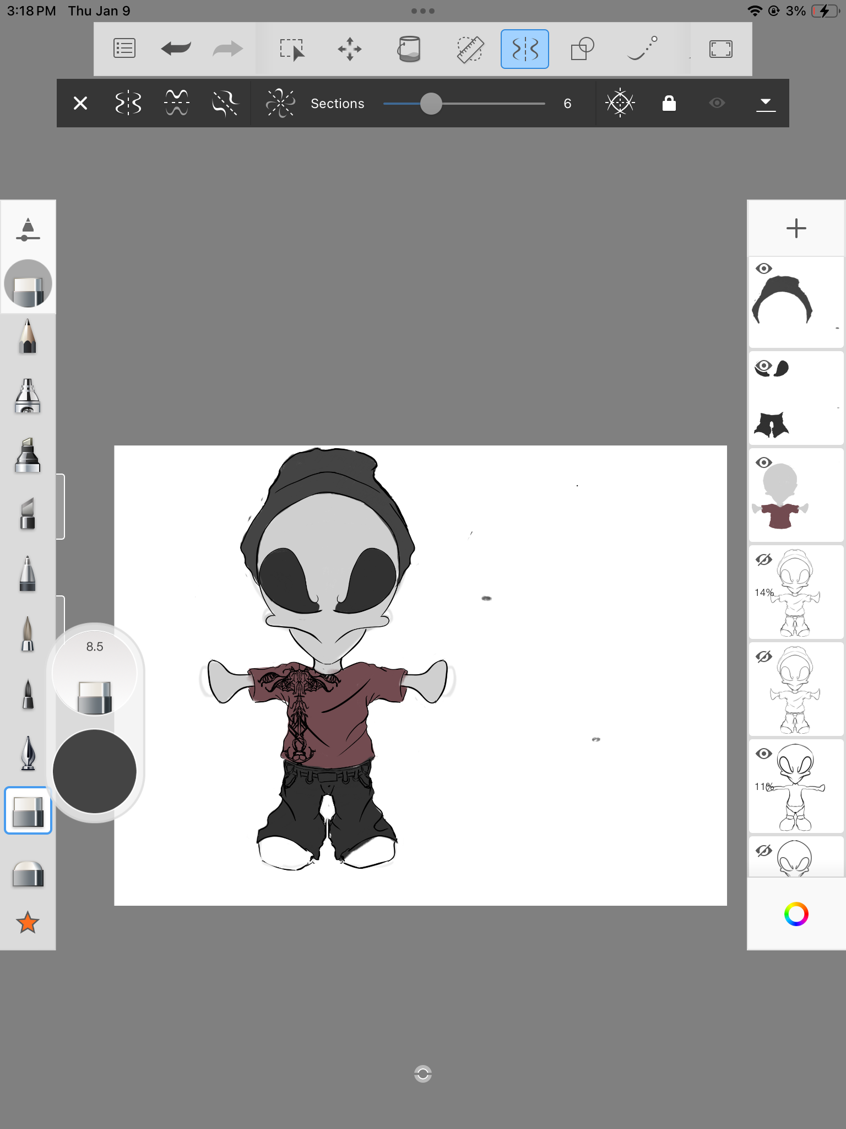Select current eraser brush circle
846x1129 pixels.
click(28, 284)
